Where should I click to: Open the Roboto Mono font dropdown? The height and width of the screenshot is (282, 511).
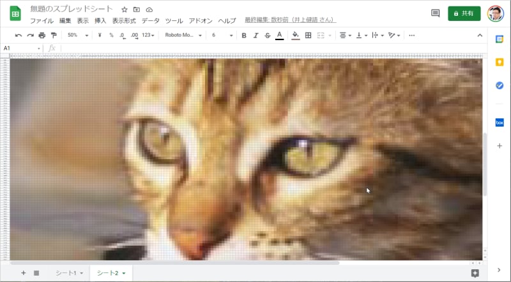[183, 35]
